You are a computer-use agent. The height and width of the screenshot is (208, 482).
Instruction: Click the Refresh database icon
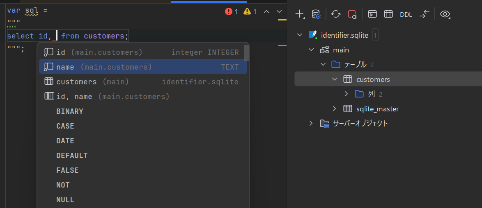(x=336, y=14)
